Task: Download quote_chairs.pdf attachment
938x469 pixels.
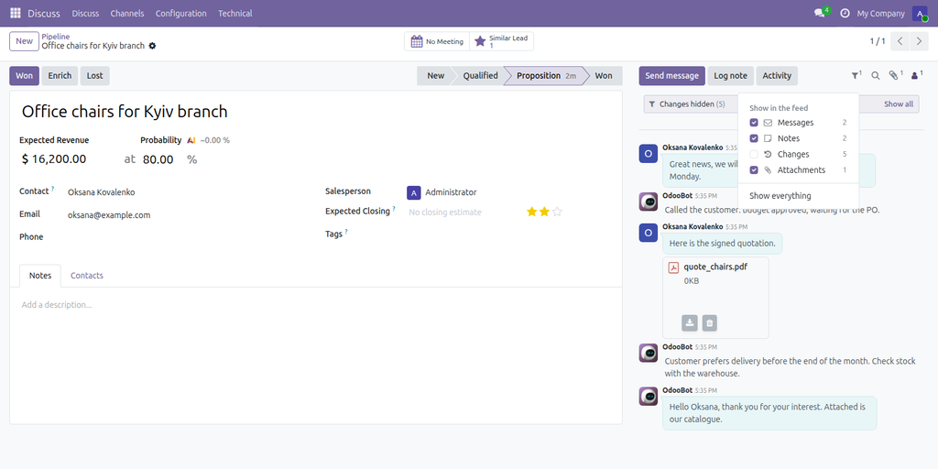Action: [689, 323]
